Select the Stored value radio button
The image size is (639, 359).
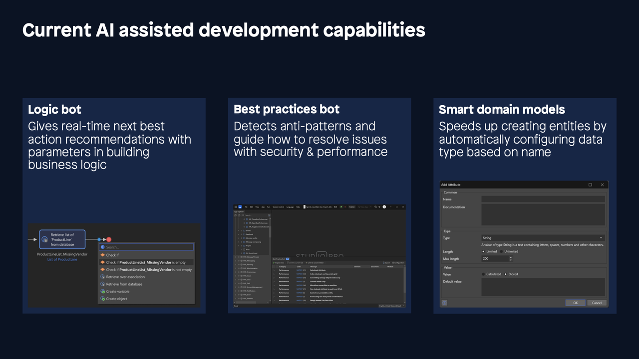506,274
